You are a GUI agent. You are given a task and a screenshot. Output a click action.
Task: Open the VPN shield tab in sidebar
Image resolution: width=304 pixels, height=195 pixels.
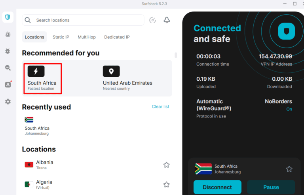tap(8, 17)
